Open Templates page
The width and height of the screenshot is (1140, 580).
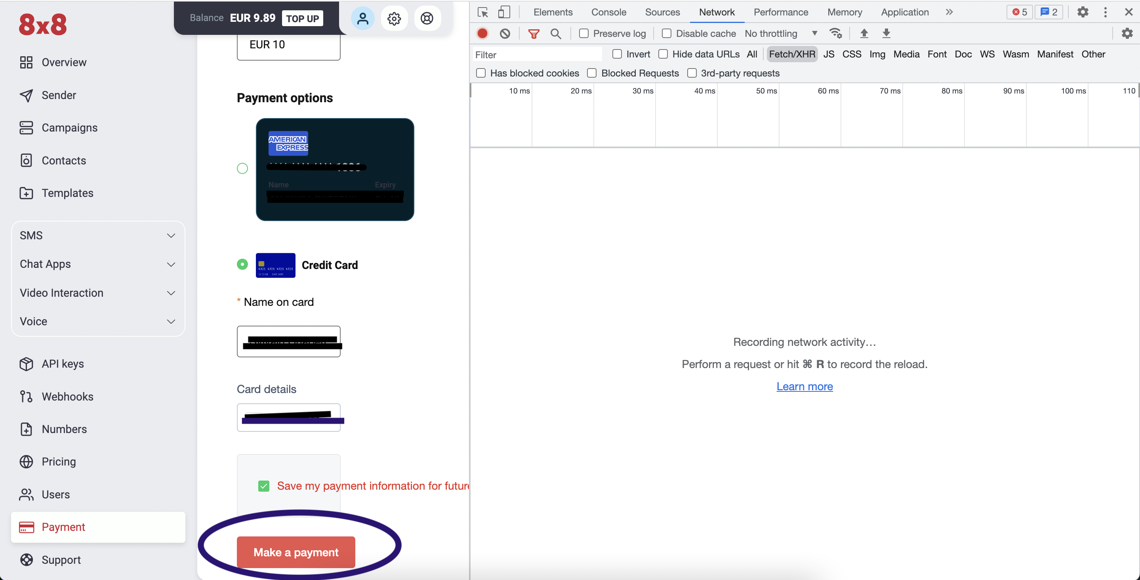point(57,193)
